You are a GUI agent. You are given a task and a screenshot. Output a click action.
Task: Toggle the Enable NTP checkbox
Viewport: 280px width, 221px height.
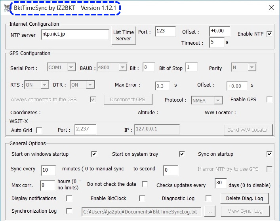pyautogui.click(x=269, y=34)
